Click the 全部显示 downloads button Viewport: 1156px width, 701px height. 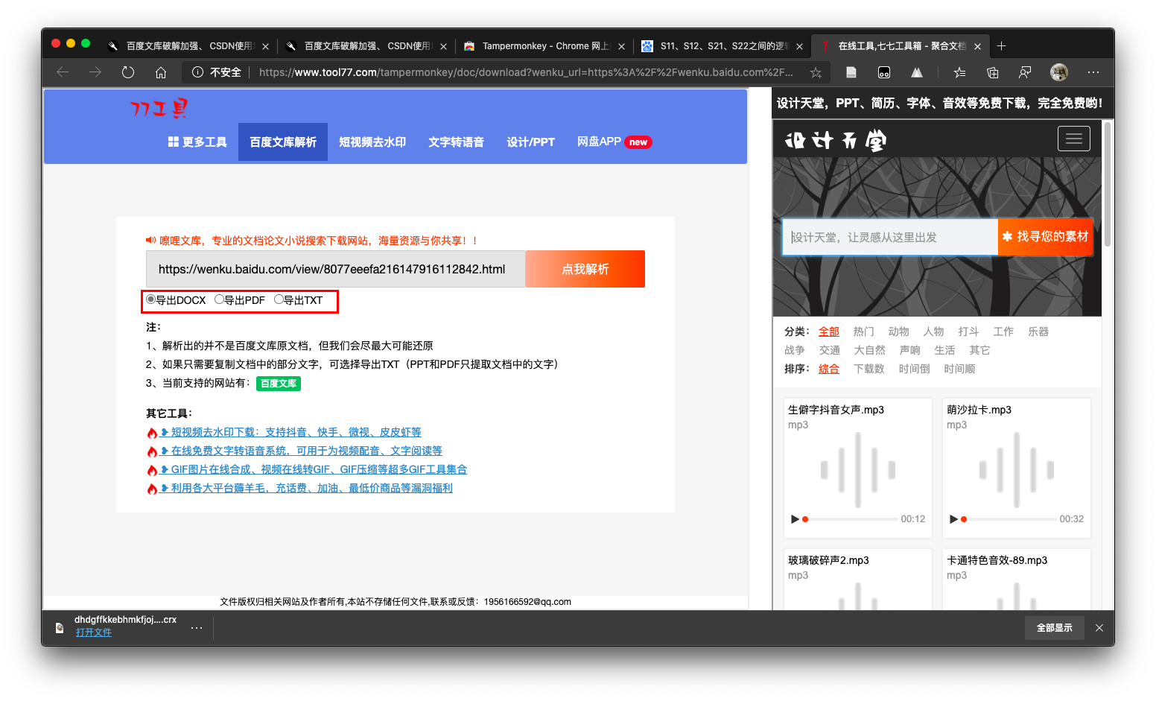[x=1055, y=628]
